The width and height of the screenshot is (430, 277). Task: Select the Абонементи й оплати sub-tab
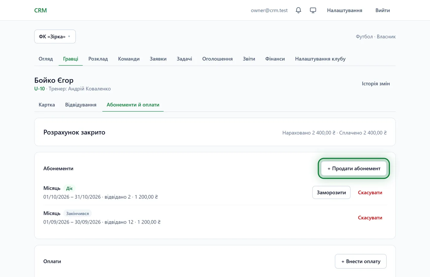click(133, 105)
